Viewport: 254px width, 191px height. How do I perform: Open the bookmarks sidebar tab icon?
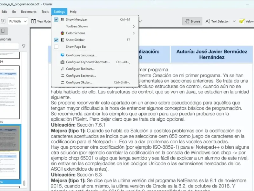[x=3, y=31]
